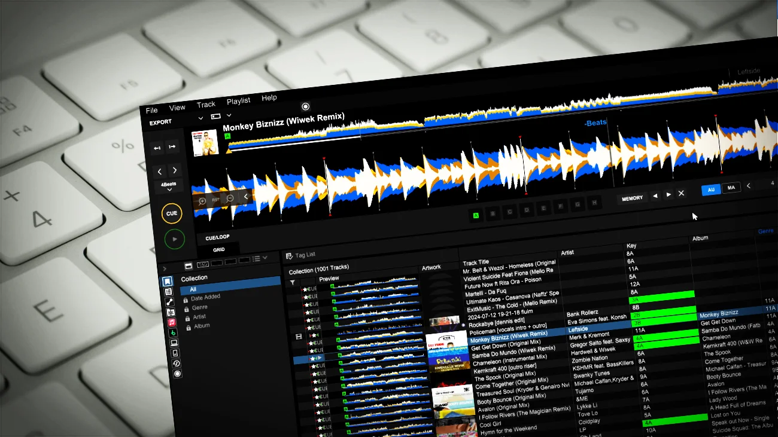Switch to the GRID tab
This screenshot has width=778, height=437.
click(219, 249)
